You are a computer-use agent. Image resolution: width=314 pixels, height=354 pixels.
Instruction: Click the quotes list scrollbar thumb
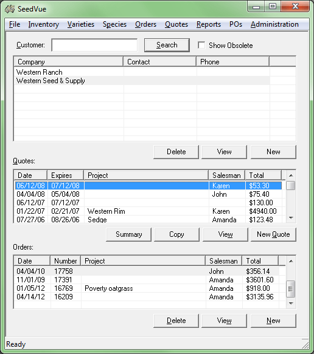(x=291, y=186)
